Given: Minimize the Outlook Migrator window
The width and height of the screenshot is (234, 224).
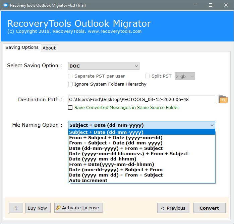Looking at the screenshot, I should pyautogui.click(x=195, y=5).
